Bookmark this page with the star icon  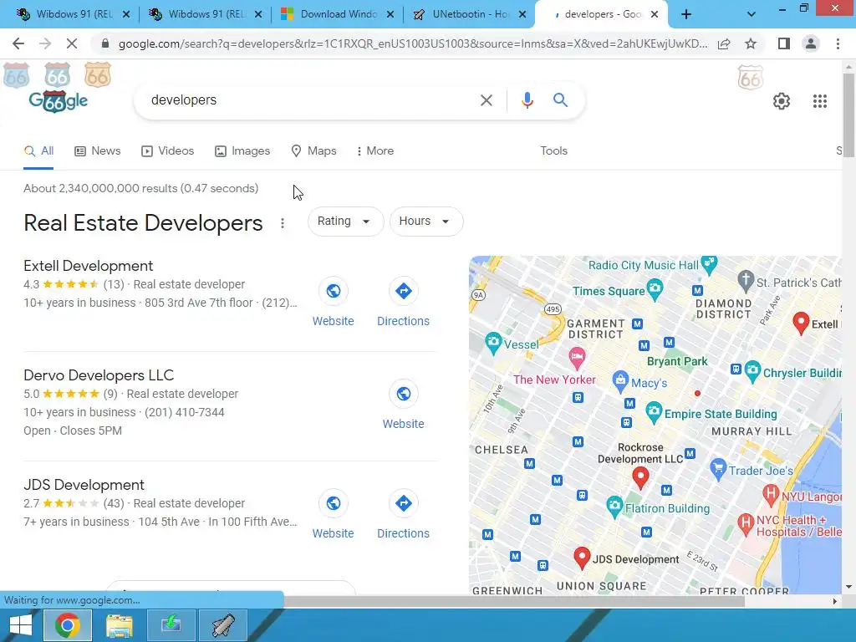[751, 43]
